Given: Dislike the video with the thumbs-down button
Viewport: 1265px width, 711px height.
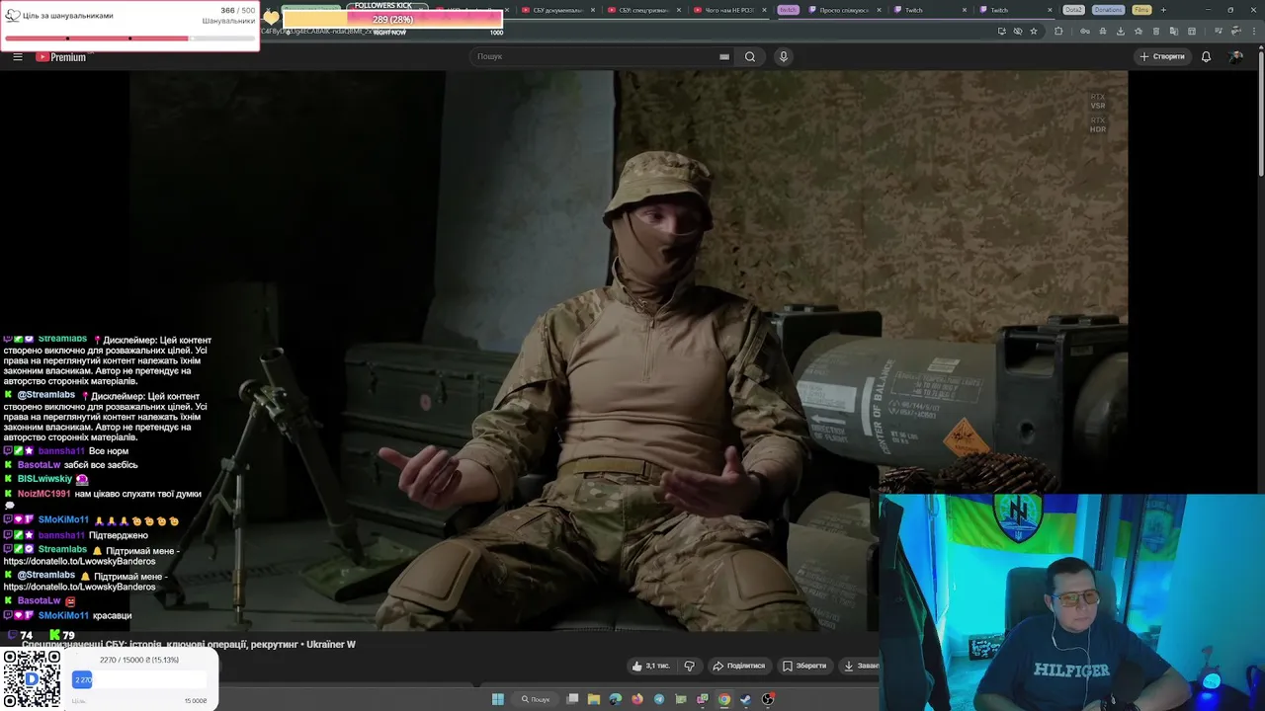Looking at the screenshot, I should click(689, 666).
